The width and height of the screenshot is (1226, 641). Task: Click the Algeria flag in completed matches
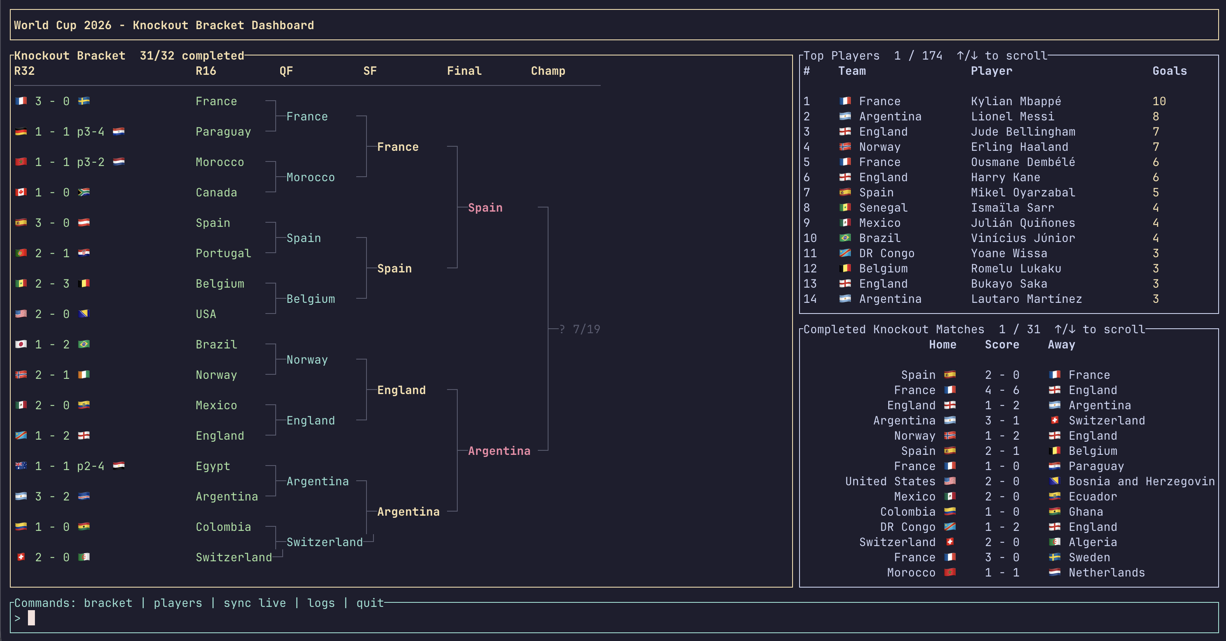tap(1055, 542)
